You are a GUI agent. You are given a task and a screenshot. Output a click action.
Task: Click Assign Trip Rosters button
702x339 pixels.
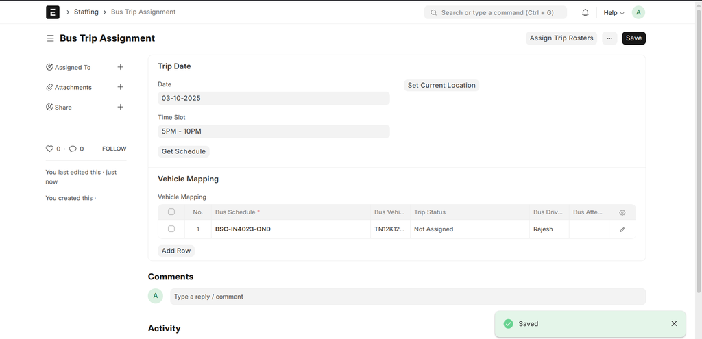(x=561, y=38)
